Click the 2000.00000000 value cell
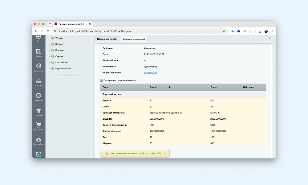The width and height of the screenshot is (308, 185). click(x=218, y=119)
